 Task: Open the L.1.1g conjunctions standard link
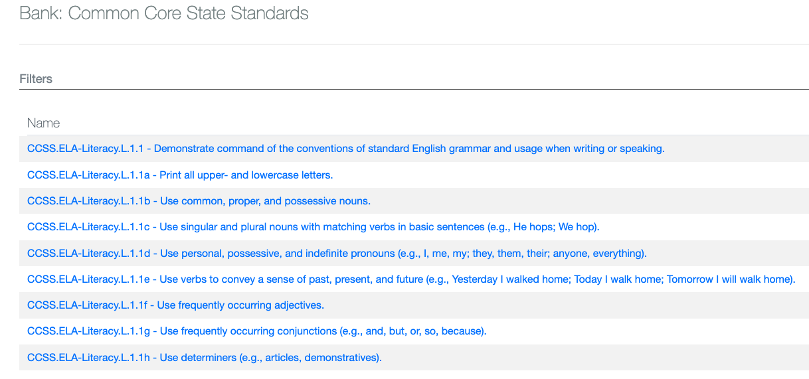[256, 331]
